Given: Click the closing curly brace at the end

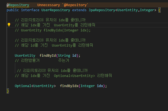Looking at the screenshot, I should click(x=8, y=91).
